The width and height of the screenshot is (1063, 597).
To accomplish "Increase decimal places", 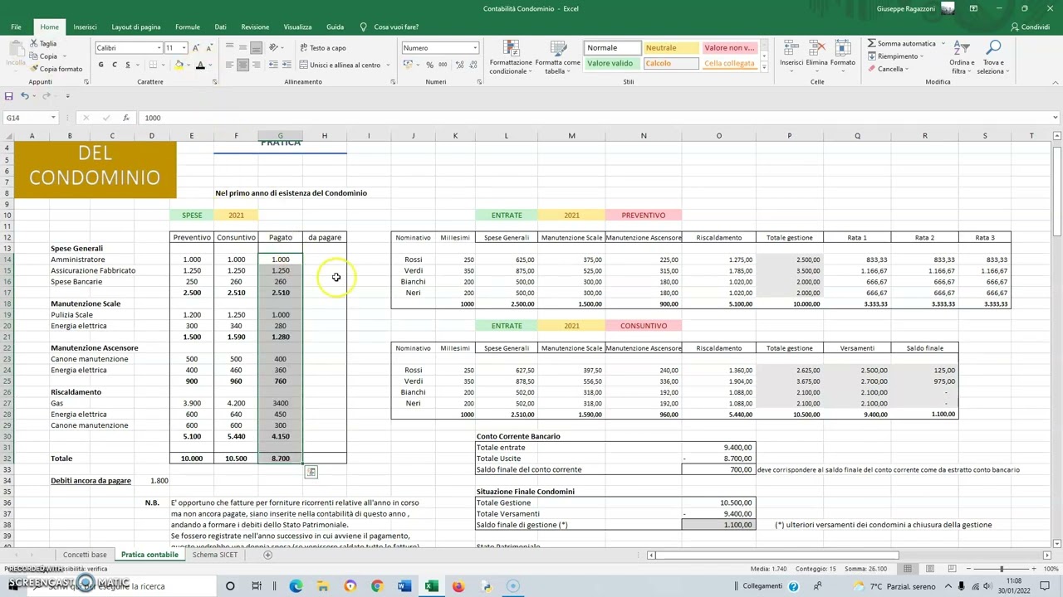I will coord(458,65).
